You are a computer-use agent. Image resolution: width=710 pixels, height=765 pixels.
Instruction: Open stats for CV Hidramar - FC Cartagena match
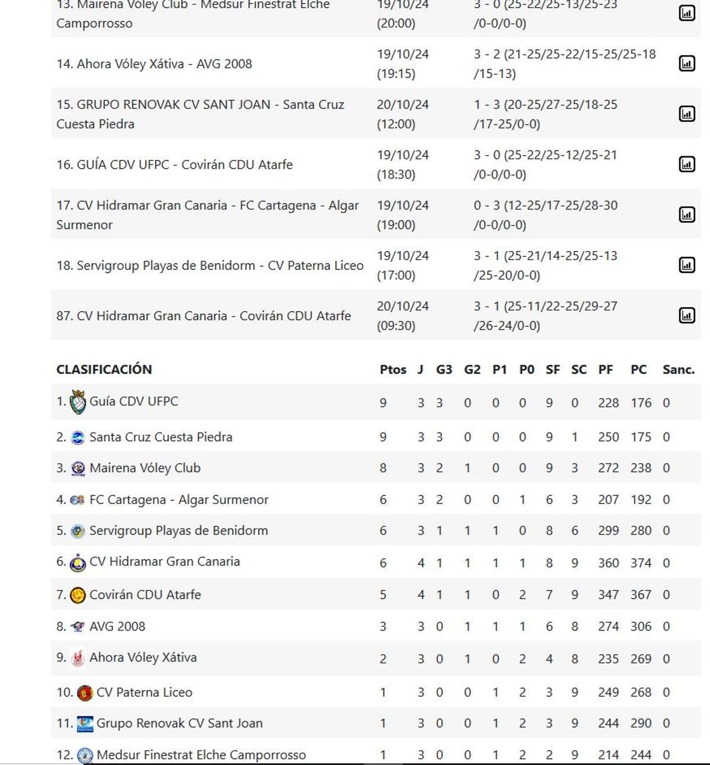(x=686, y=214)
